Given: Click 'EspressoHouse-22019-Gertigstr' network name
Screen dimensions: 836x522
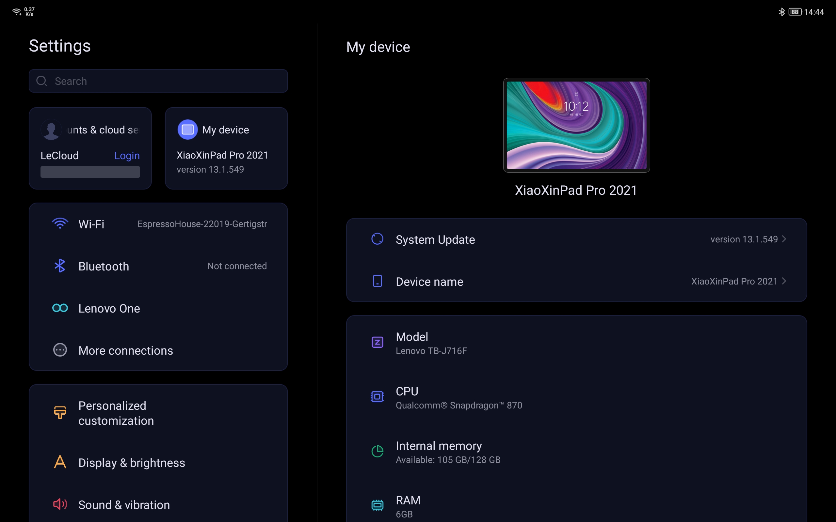Looking at the screenshot, I should 202,224.
